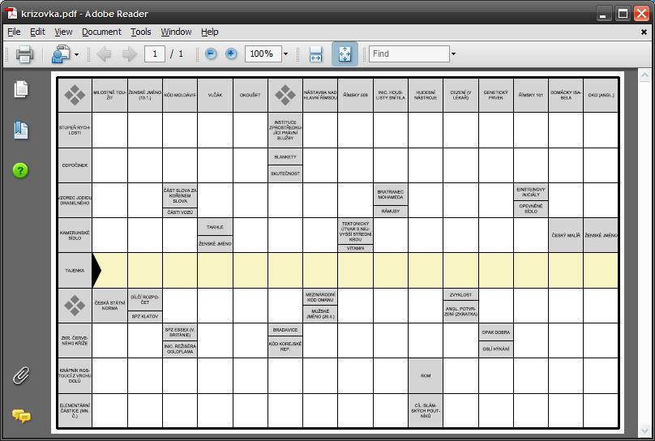
Task: Click the RÁMUSY clue cell
Action: click(391, 212)
